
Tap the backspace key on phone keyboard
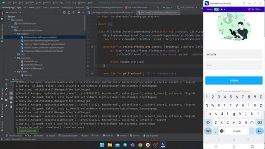(x=260, y=123)
